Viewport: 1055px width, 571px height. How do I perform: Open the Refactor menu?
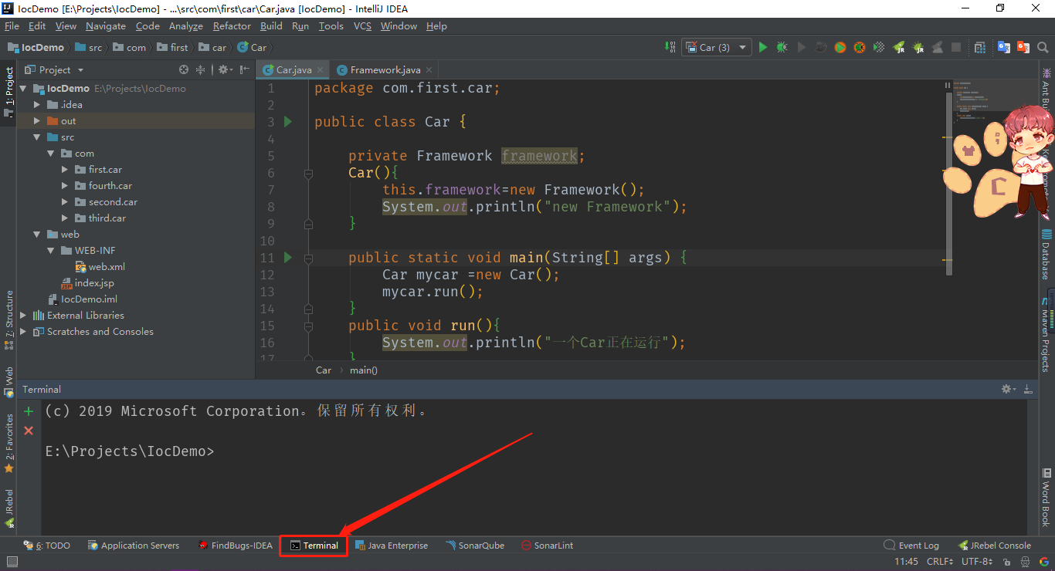(x=232, y=25)
